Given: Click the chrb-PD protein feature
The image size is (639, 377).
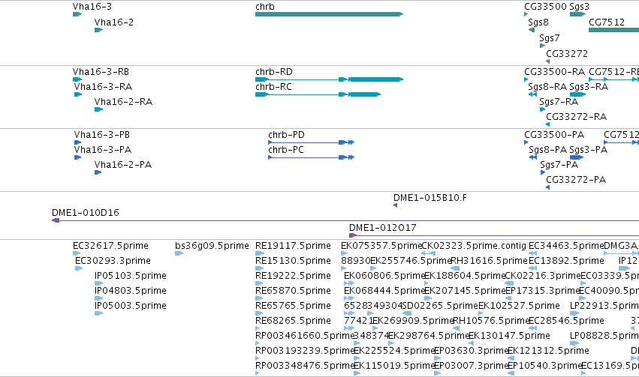Looking at the screenshot, I should coord(312,142).
